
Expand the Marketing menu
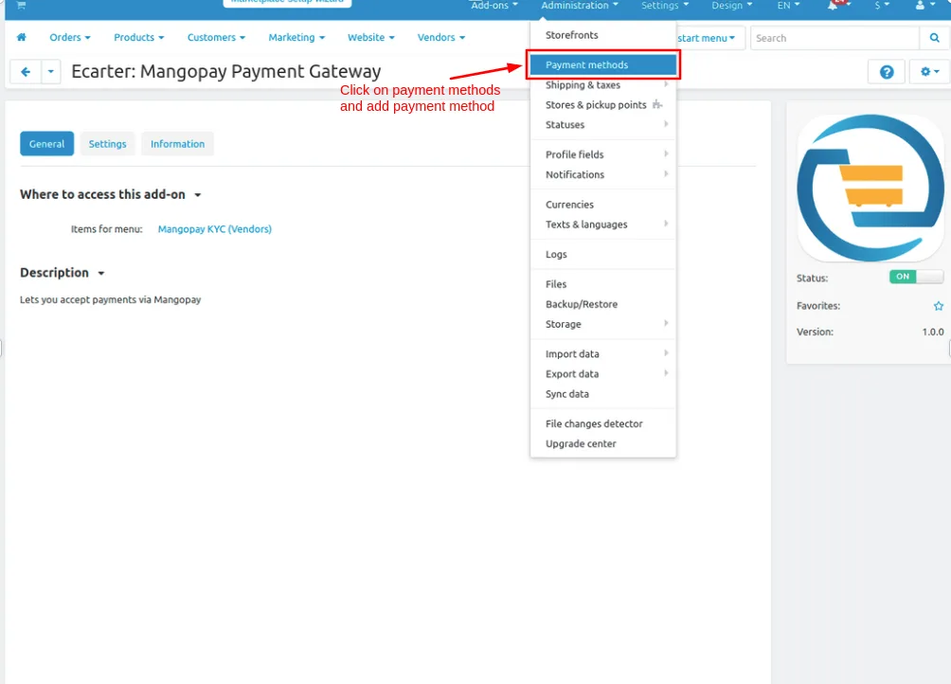click(296, 38)
